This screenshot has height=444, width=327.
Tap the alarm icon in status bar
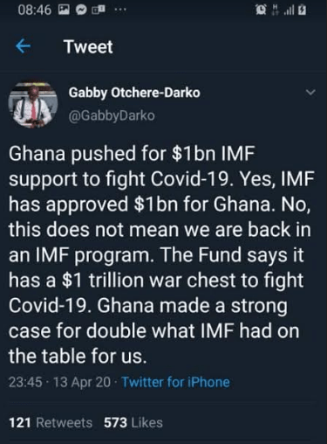(261, 10)
